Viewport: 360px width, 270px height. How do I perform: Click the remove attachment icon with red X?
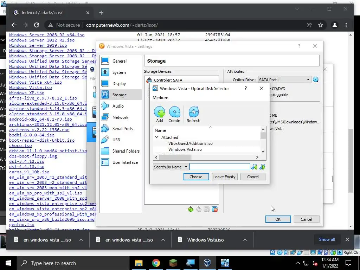point(215,209)
